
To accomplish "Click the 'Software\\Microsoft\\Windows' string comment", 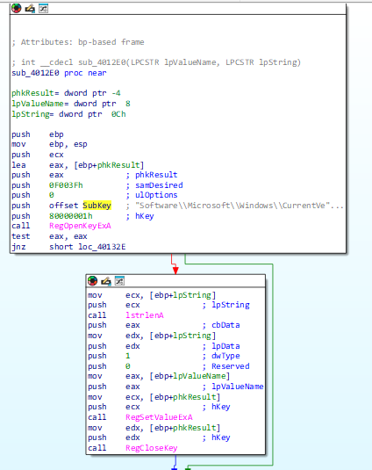I will click(x=235, y=206).
